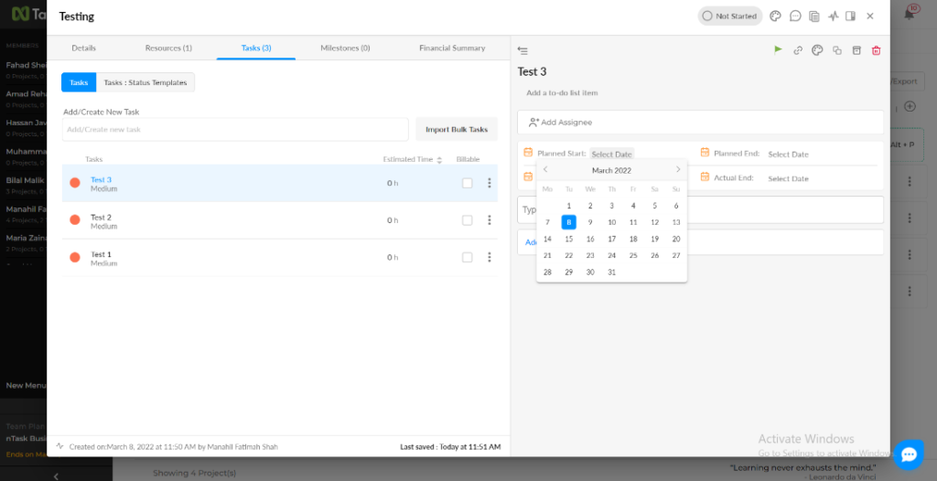937x481 pixels.
Task: Tick the Billable checkbox for Test 2
Action: coord(468,220)
